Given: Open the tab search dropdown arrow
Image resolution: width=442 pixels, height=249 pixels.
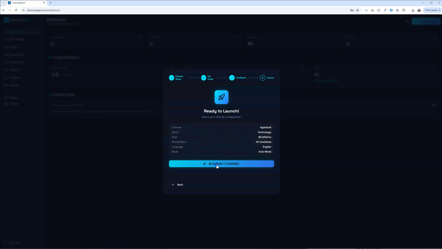Looking at the screenshot, I should click(3, 3).
